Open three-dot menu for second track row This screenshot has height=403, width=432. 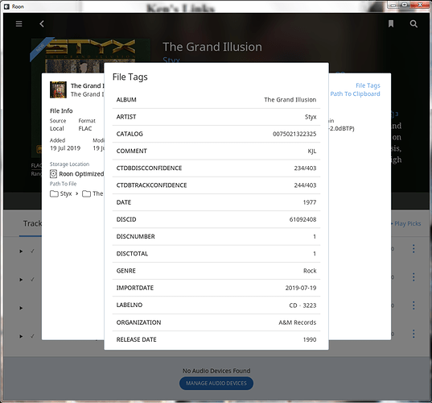tap(413, 276)
